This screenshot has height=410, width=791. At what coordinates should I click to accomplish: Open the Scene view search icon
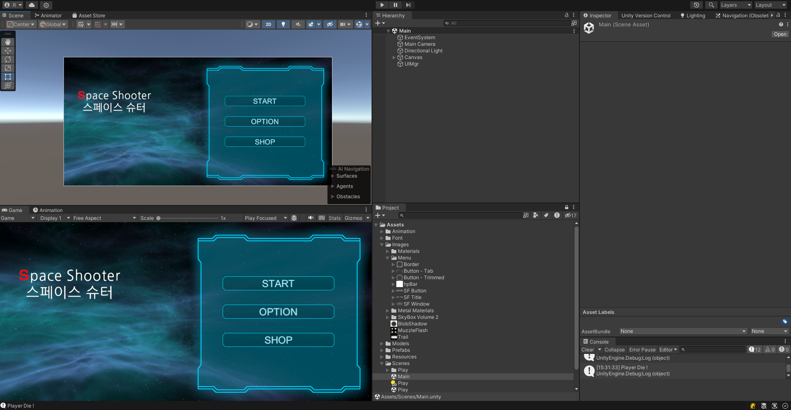(711, 5)
